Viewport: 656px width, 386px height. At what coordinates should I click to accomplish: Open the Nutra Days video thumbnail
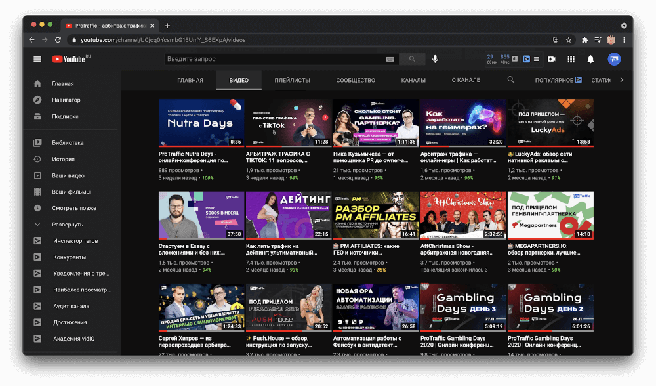tap(201, 123)
